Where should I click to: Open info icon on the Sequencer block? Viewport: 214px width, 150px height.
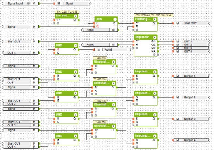pyautogui.click(x=155, y=37)
